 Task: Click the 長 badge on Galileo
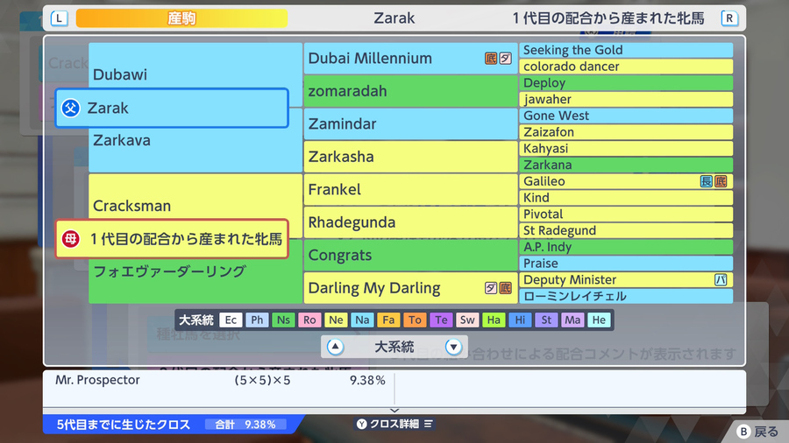click(x=707, y=181)
